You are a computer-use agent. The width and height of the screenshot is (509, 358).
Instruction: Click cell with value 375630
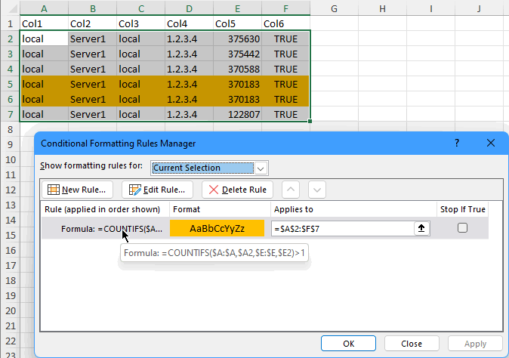237,39
